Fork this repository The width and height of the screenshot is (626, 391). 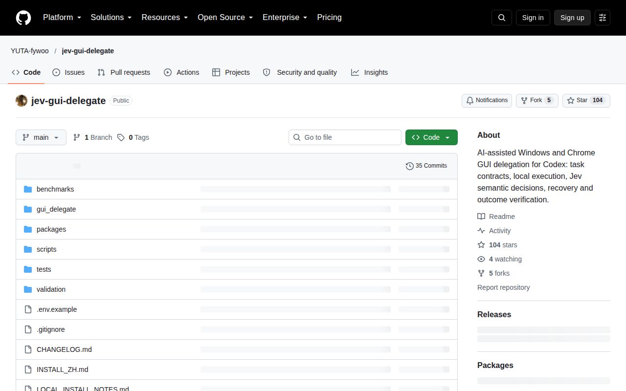(x=537, y=100)
